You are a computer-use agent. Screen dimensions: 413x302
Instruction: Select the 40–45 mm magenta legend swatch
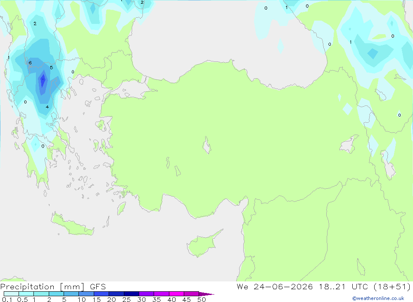176,294
